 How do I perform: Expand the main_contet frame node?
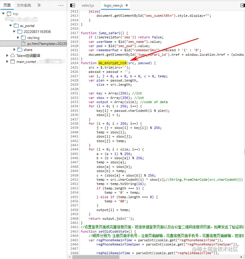7,61
